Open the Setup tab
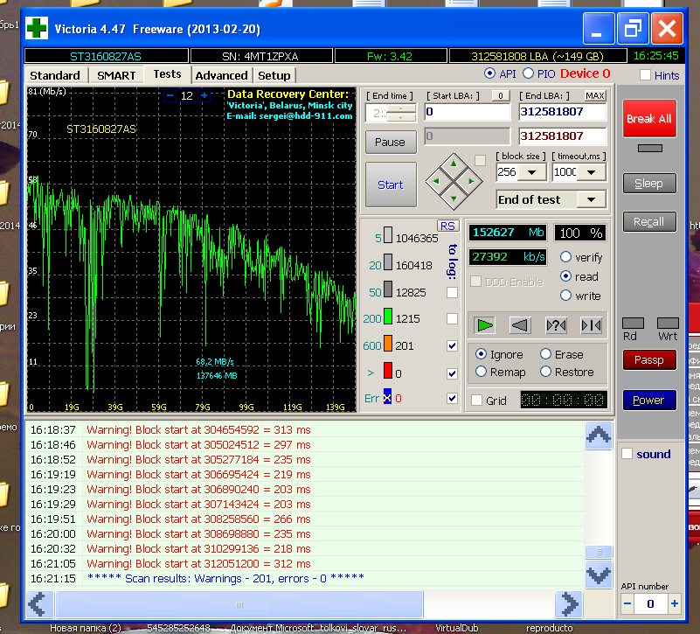The width and height of the screenshot is (700, 634). 274,75
